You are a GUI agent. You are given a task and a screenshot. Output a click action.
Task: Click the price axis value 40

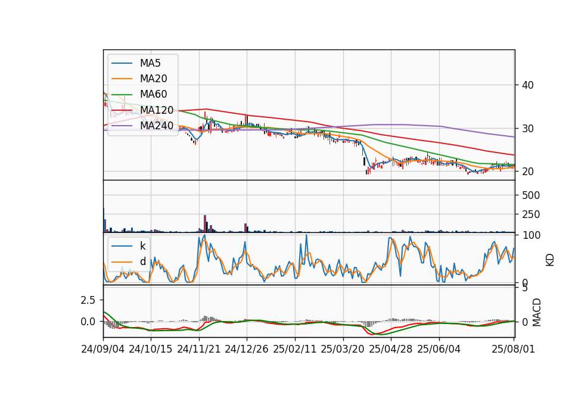point(527,85)
